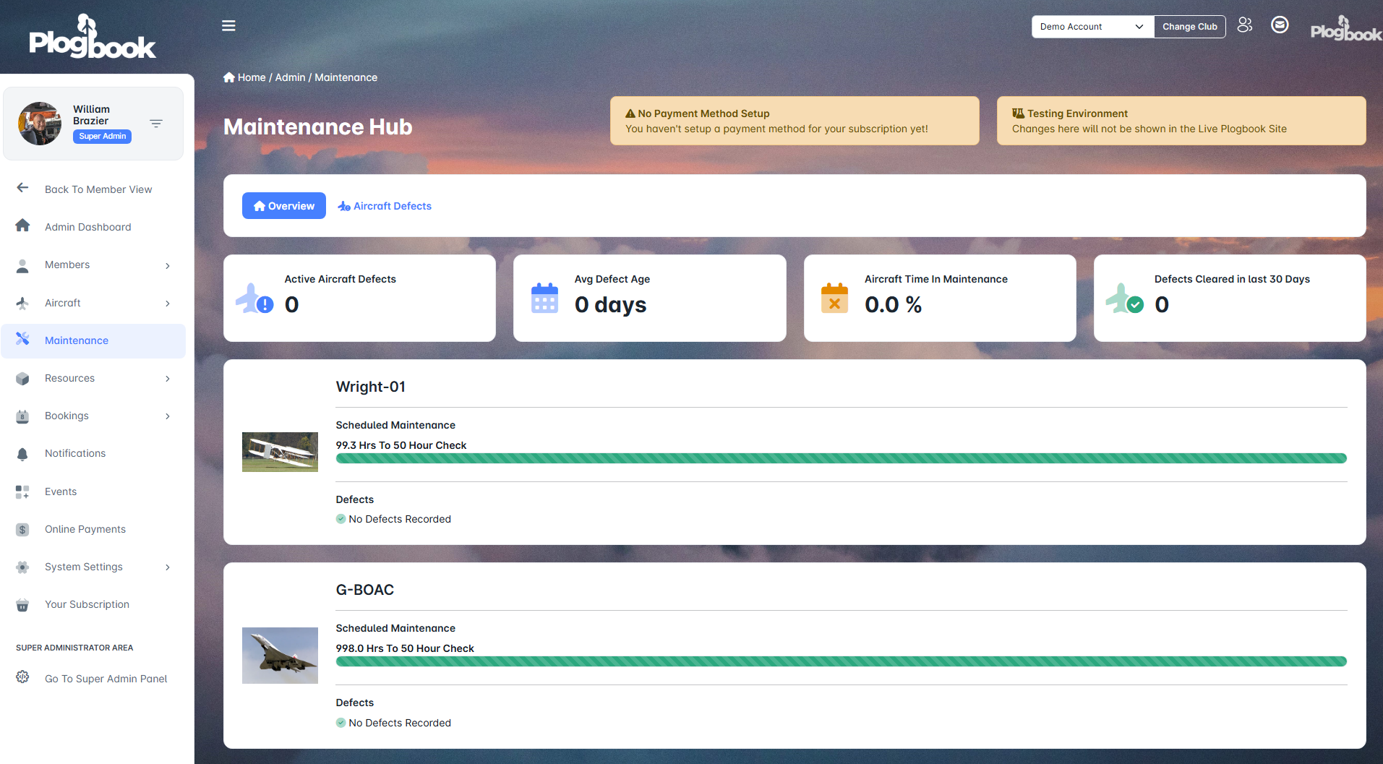This screenshot has width=1383, height=764.
Task: Click the Plogbook logo in sidebar
Action: (92, 38)
